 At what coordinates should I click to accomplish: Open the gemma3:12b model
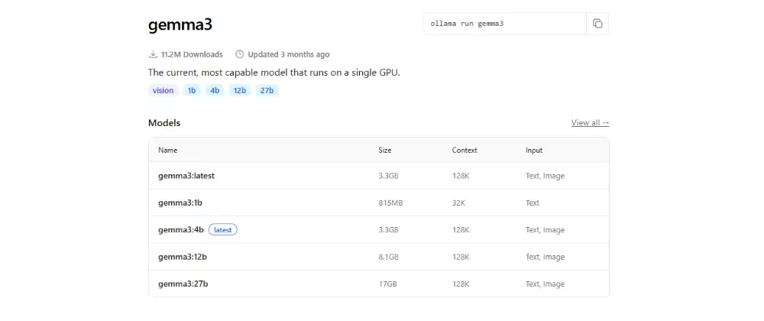click(x=183, y=257)
